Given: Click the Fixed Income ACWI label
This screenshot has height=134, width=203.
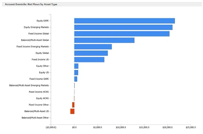Looking at the screenshot, I should 39,92.
